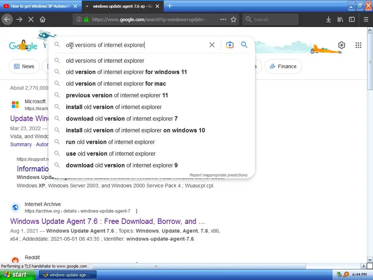Open the Firefox hamburger menu
Screen dimensions: 373x280
366,19
